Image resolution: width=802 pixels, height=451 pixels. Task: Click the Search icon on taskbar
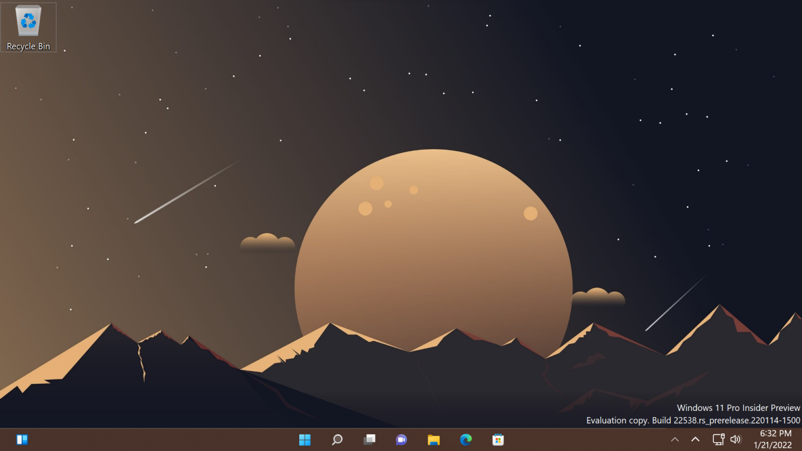[x=337, y=440]
